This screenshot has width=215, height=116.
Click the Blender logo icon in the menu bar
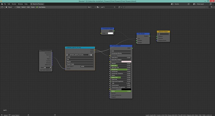[x=2, y=4]
